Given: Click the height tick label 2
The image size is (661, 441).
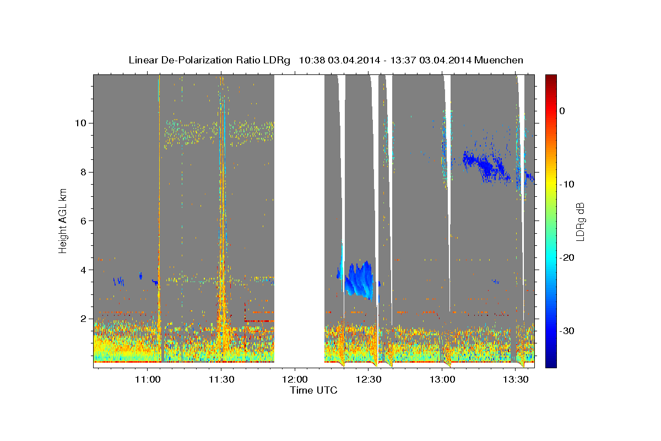Looking at the screenshot, I should tap(83, 319).
